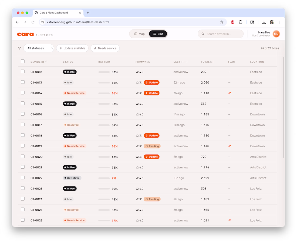297x243 pixels.
Task: Click the browser forward arrow
Action: click(x=25, y=22)
